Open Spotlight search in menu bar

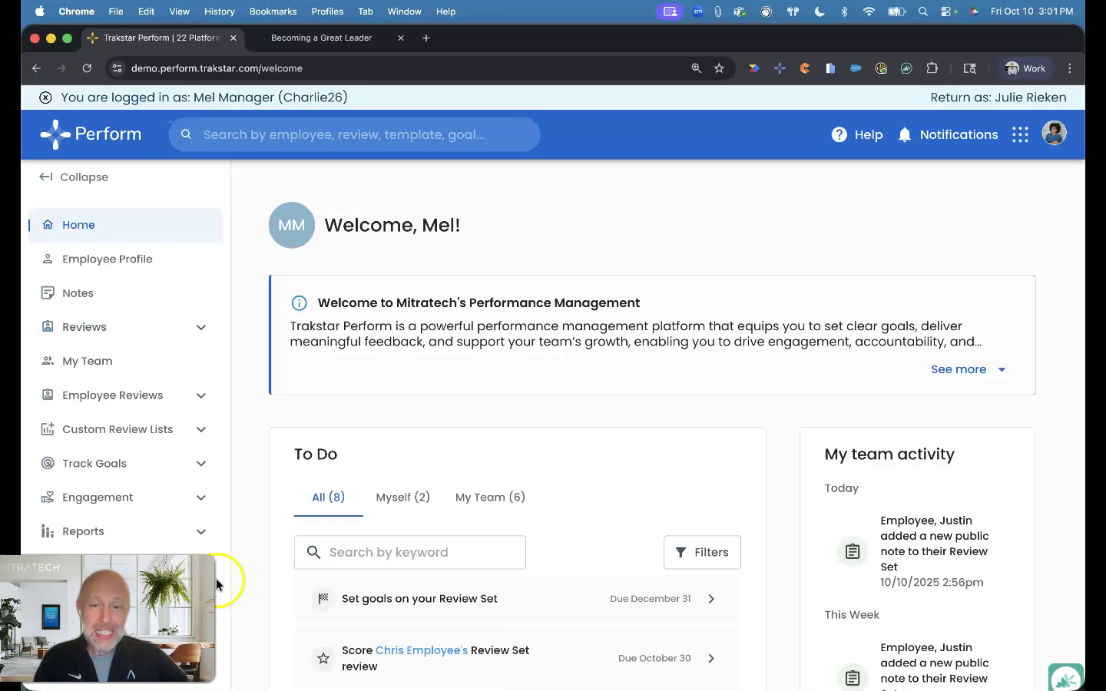pos(923,12)
